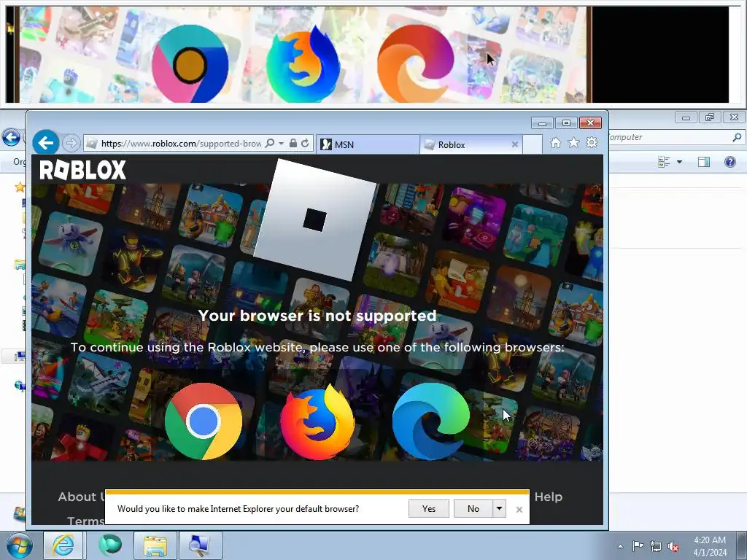Viewport: 747px width, 560px height.
Task: Open Favorites star in Internet Explorer
Action: tap(573, 143)
